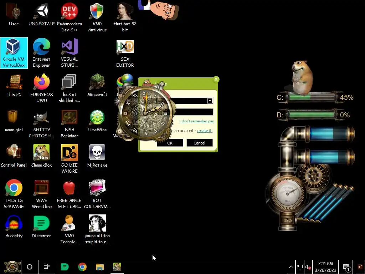Click 'I don't remember pas' link
This screenshot has height=274, width=365.
pyautogui.click(x=196, y=121)
